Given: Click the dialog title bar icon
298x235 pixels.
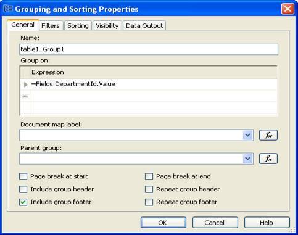Looking at the screenshot, I should 8,9.
